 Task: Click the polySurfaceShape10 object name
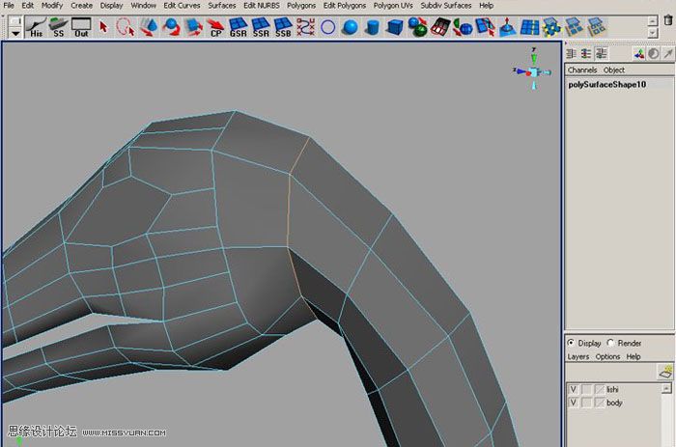tap(603, 84)
